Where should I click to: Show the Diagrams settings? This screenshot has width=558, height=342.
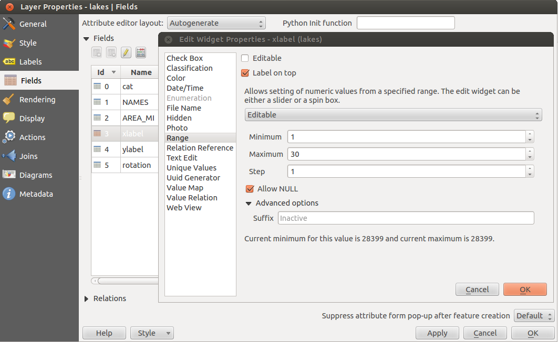35,175
